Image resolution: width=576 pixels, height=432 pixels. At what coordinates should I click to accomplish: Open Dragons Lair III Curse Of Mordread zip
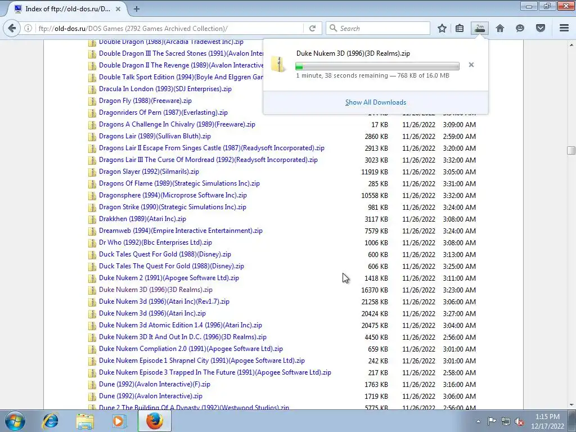click(208, 160)
